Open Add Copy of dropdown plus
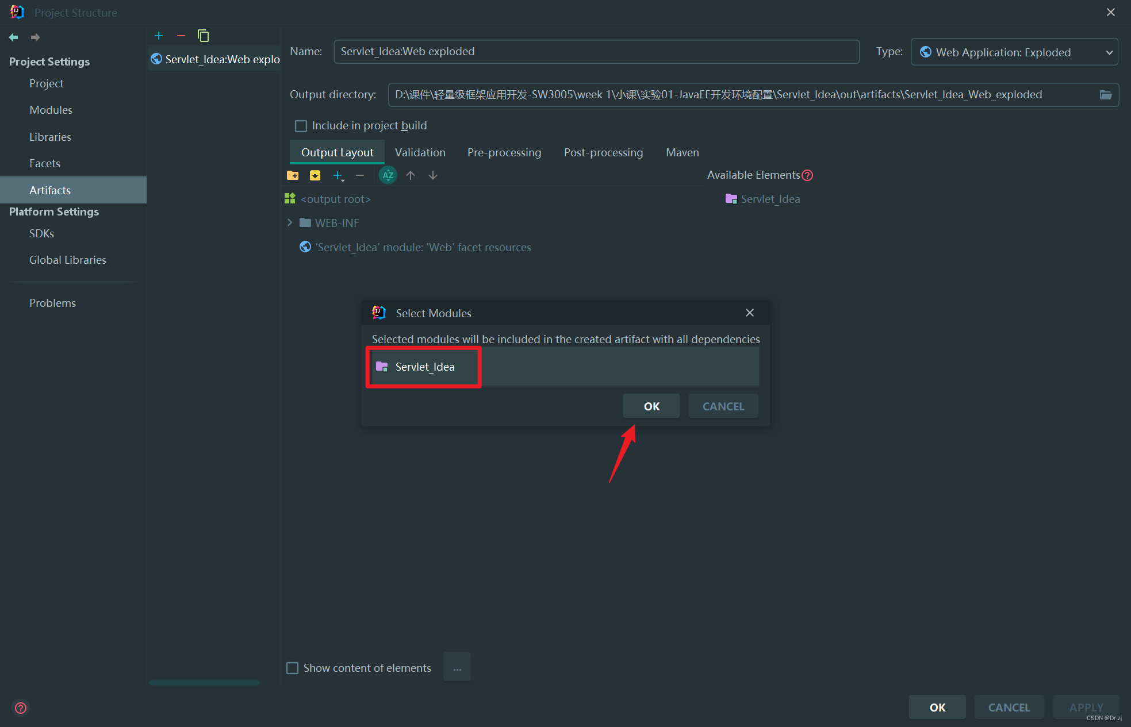Viewport: 1131px width, 727px height. [338, 175]
